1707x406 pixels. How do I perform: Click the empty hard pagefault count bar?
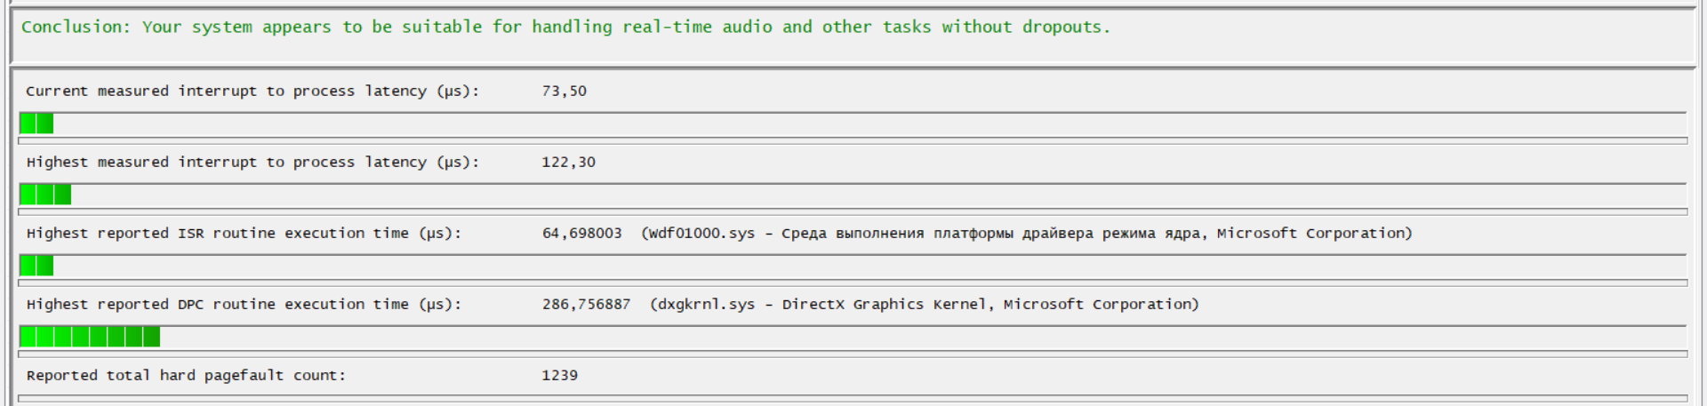tap(852, 399)
